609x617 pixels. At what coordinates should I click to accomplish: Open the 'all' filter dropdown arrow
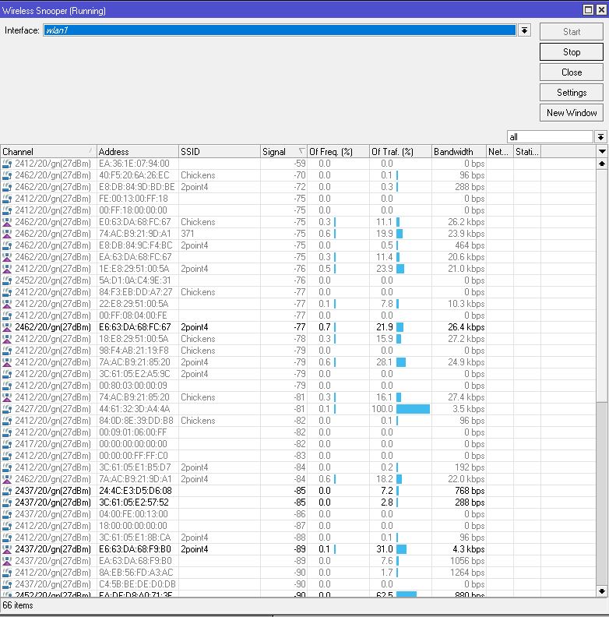click(600, 137)
